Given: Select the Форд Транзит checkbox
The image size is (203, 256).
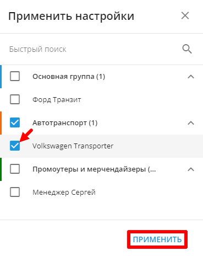Looking at the screenshot, I should (15, 99).
